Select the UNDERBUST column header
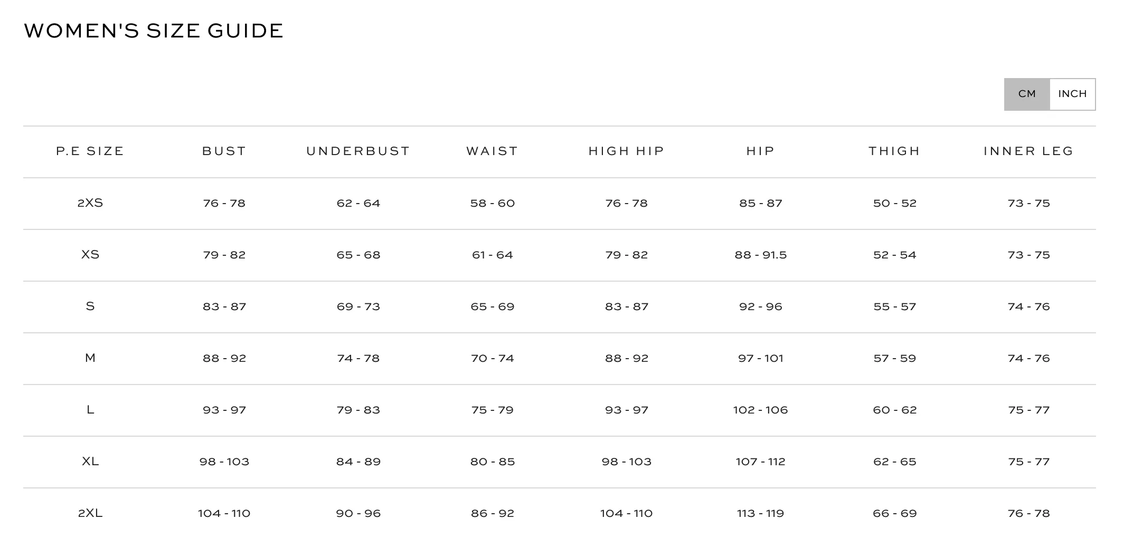This screenshot has height=538, width=1133. tap(358, 151)
